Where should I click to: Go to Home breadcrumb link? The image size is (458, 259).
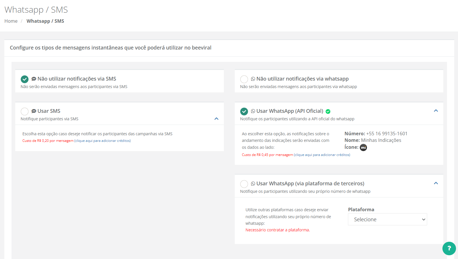[11, 21]
